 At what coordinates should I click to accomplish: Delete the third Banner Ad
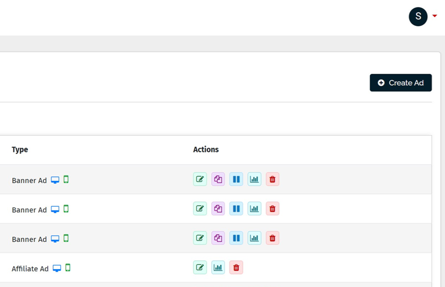click(272, 238)
